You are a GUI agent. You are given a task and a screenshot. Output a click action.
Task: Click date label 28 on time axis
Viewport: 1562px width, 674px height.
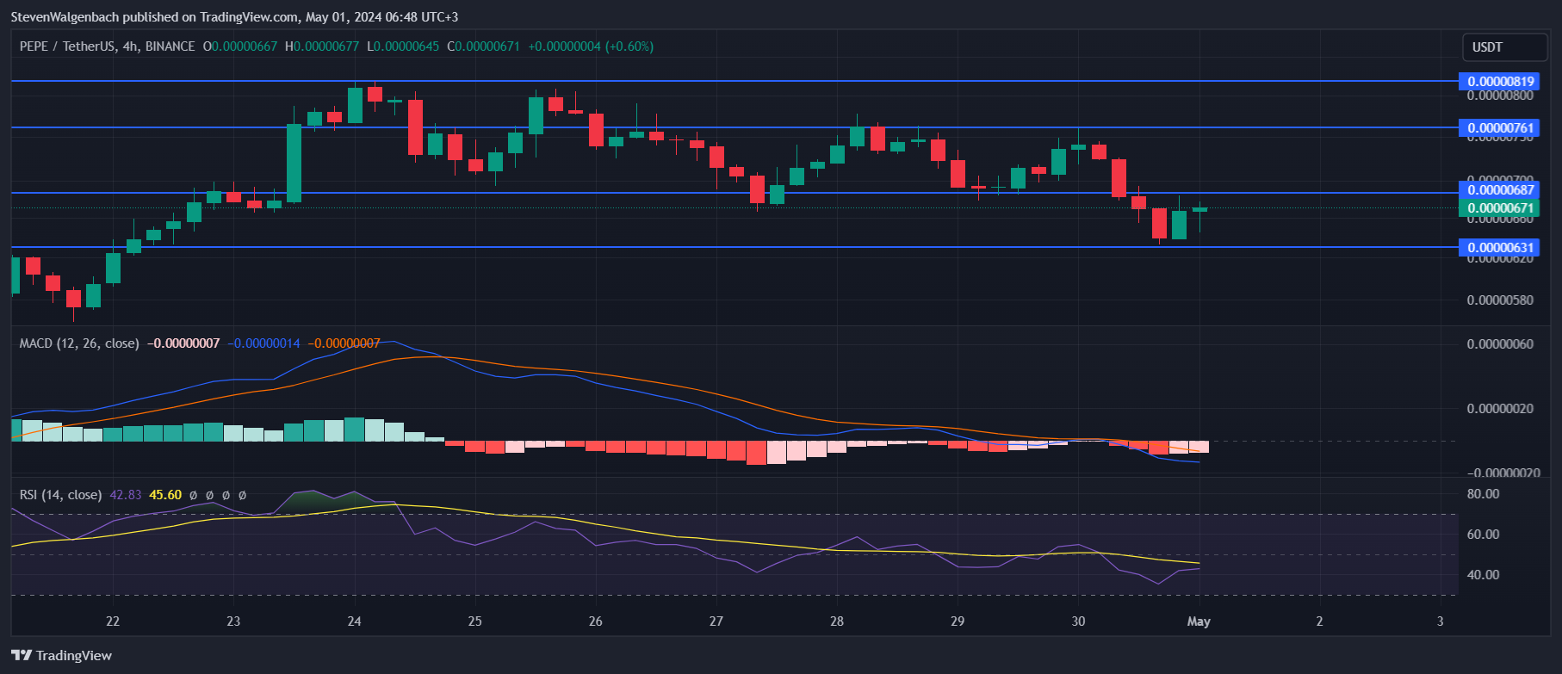[837, 621]
